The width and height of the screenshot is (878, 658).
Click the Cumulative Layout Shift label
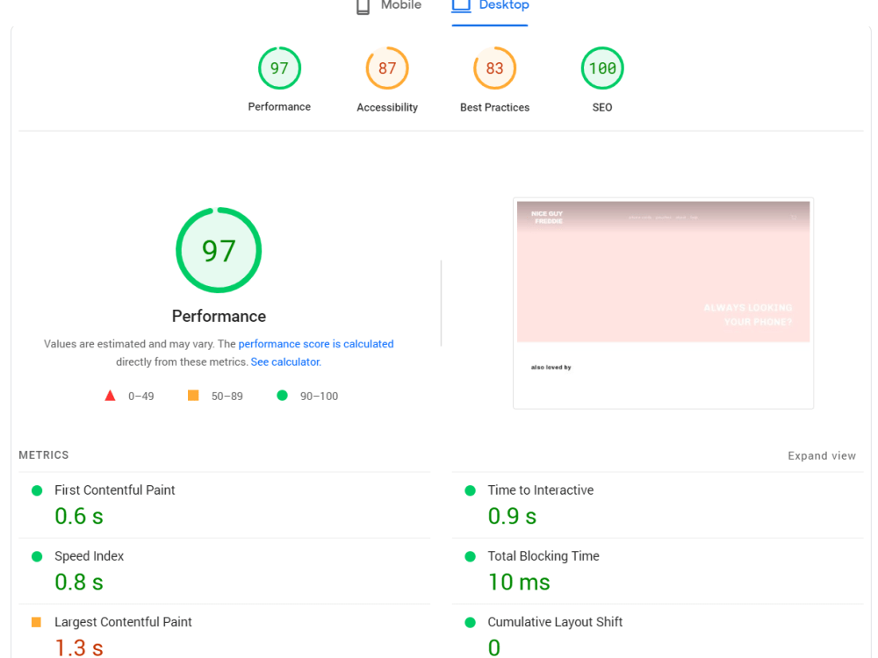[x=555, y=622]
